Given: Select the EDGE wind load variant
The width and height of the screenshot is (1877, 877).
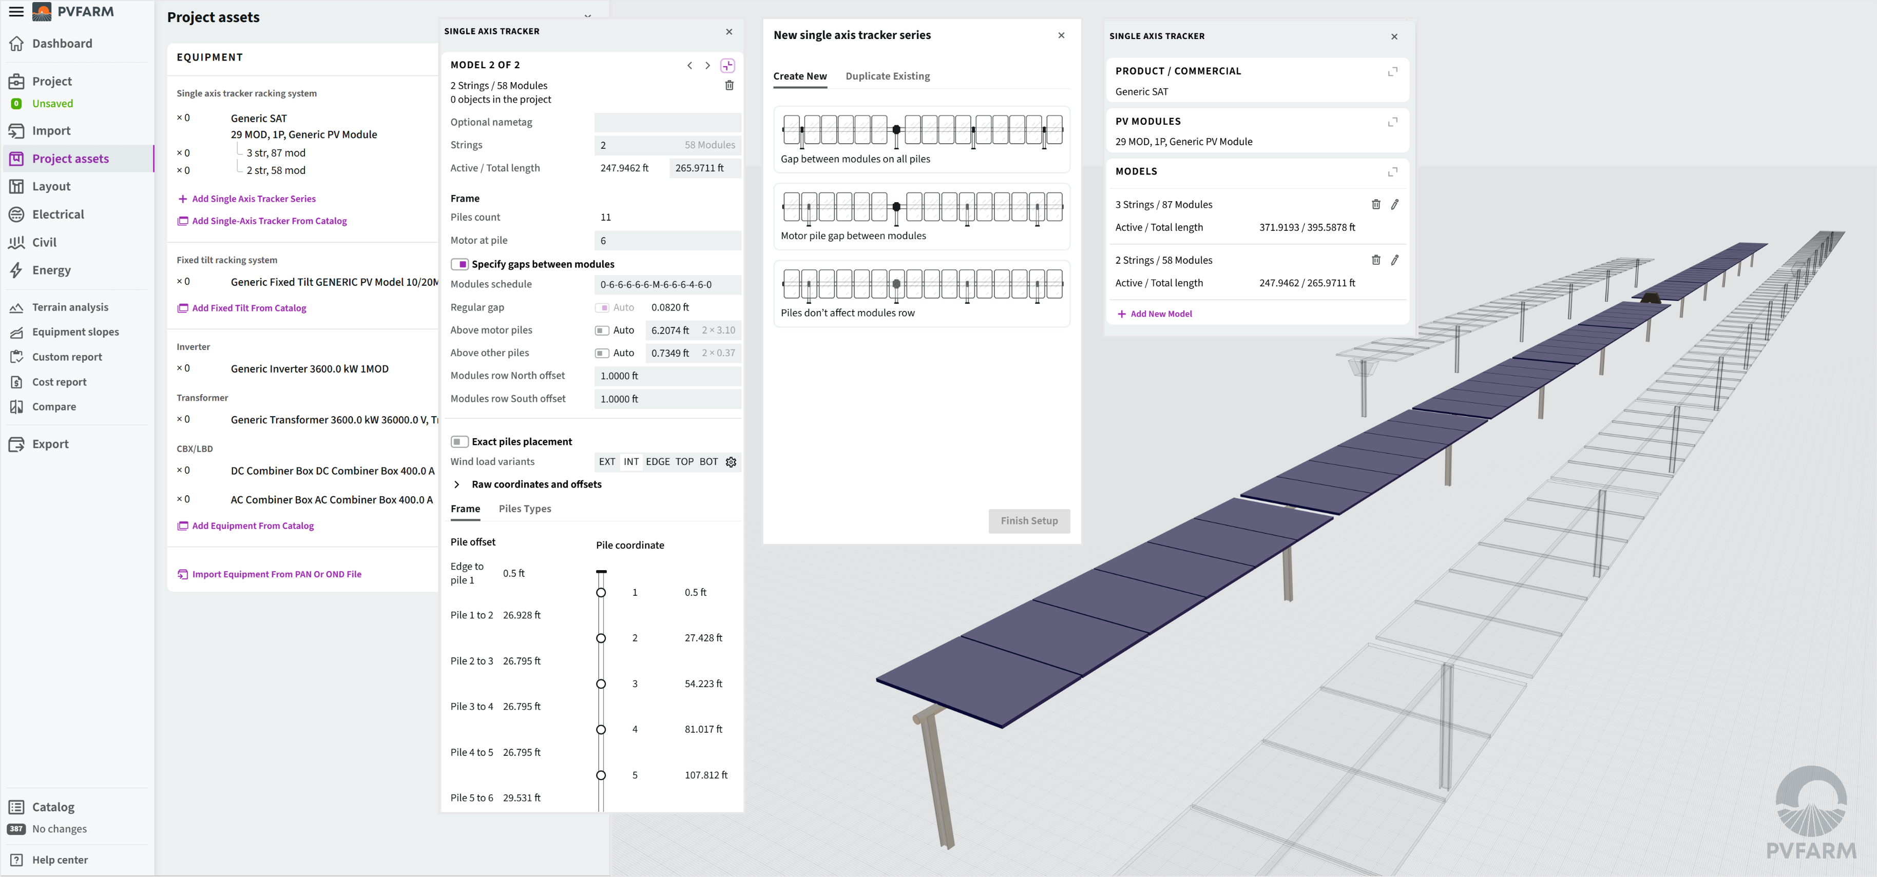Looking at the screenshot, I should (x=657, y=462).
